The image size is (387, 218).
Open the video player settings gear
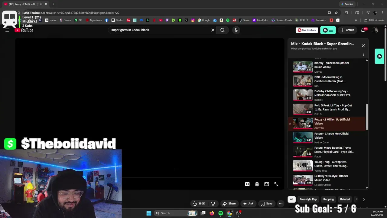[x=257, y=184]
